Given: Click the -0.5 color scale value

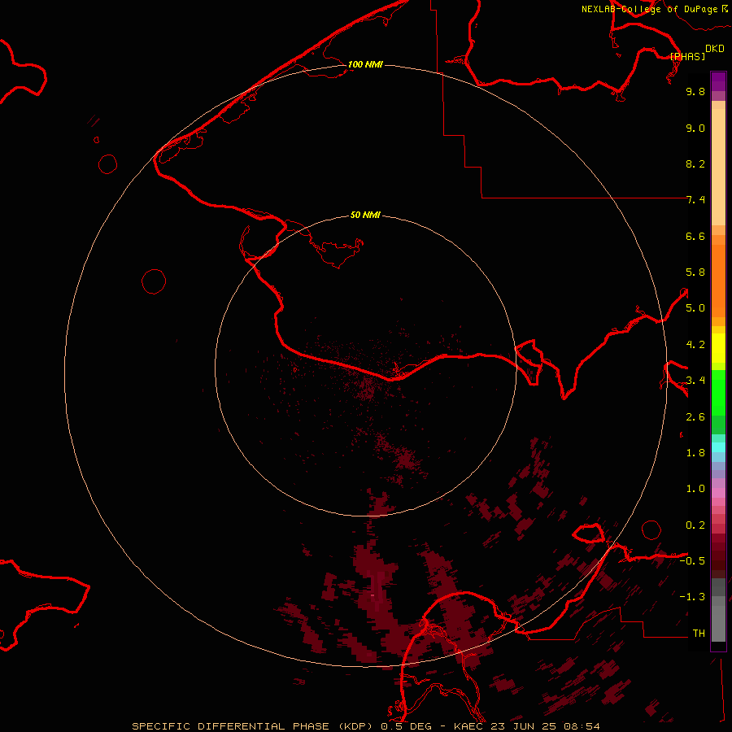Looking at the screenshot, I should [692, 561].
